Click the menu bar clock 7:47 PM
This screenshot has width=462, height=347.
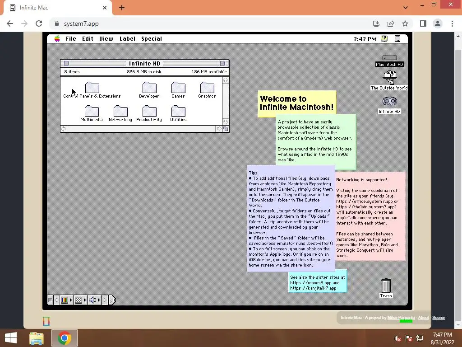(x=365, y=39)
